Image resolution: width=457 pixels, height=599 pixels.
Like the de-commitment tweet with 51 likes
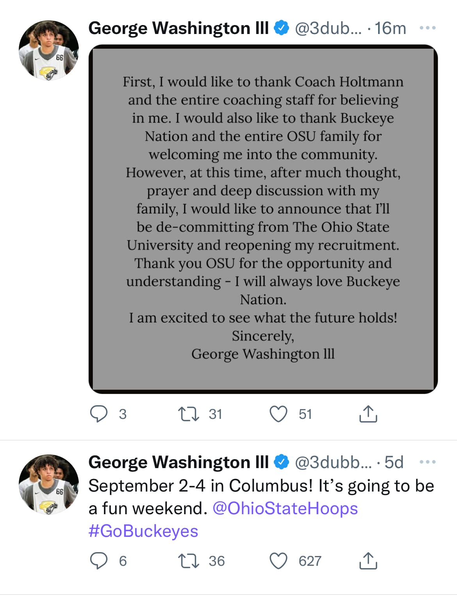point(278,414)
